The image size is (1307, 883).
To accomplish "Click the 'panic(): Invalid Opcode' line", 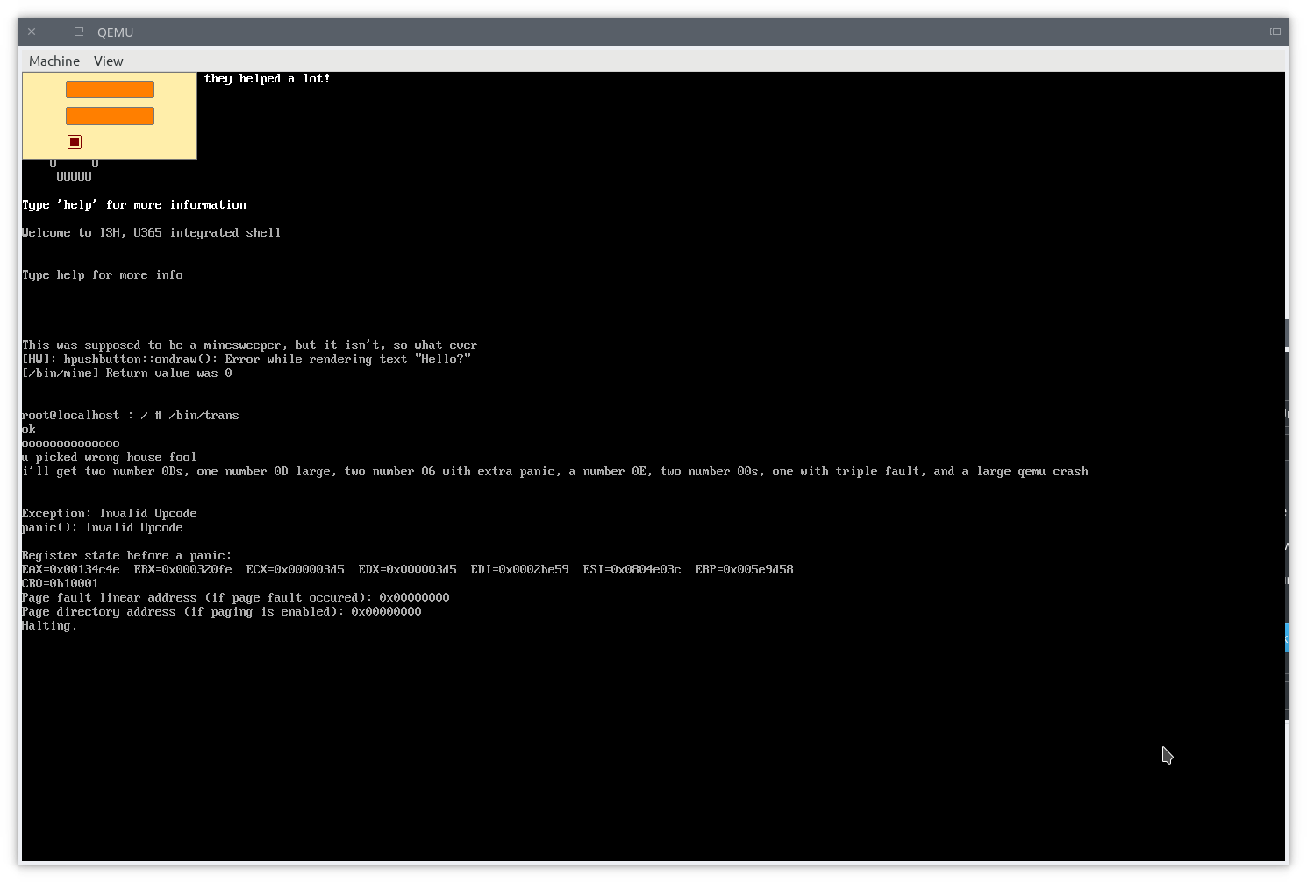I will point(103,527).
